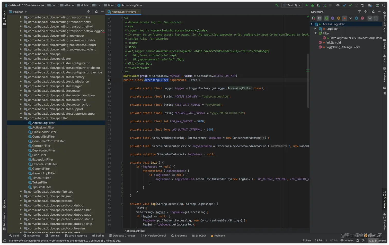Expand the LogTask node in Structure
This screenshot has width=389, height=245.
tap(315, 29)
